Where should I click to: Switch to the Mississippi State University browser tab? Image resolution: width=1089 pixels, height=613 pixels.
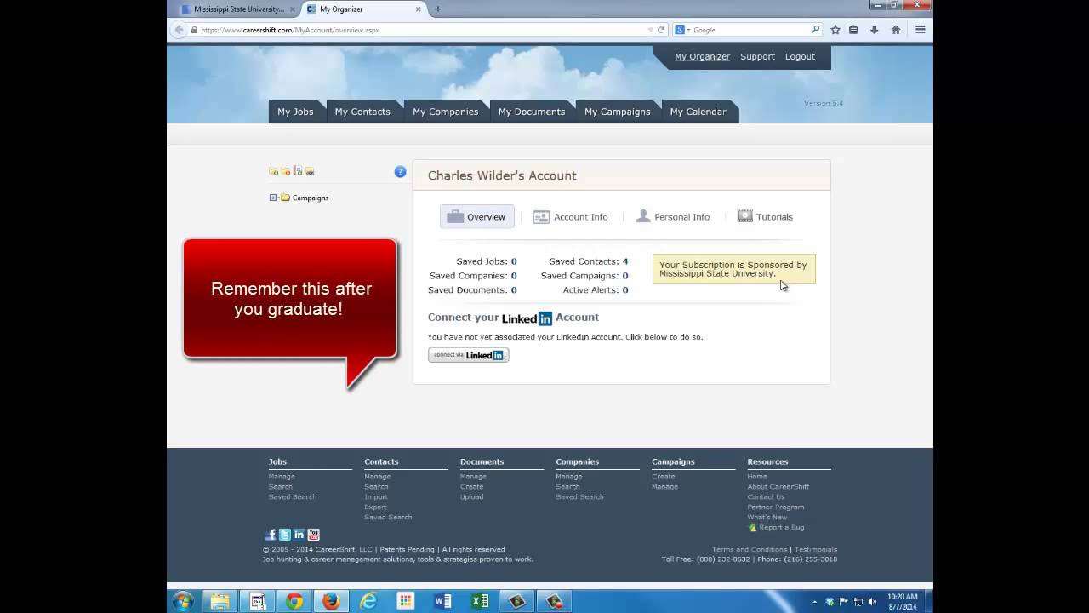pyautogui.click(x=239, y=9)
